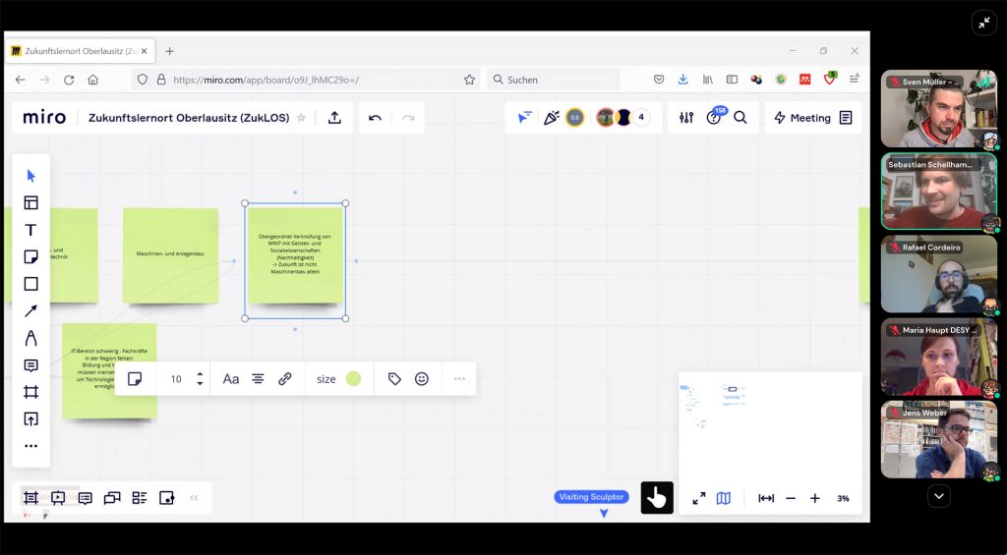The image size is (1007, 555).
Task: Star the Zukunftslernort Oberlausitz board
Action: 301,118
